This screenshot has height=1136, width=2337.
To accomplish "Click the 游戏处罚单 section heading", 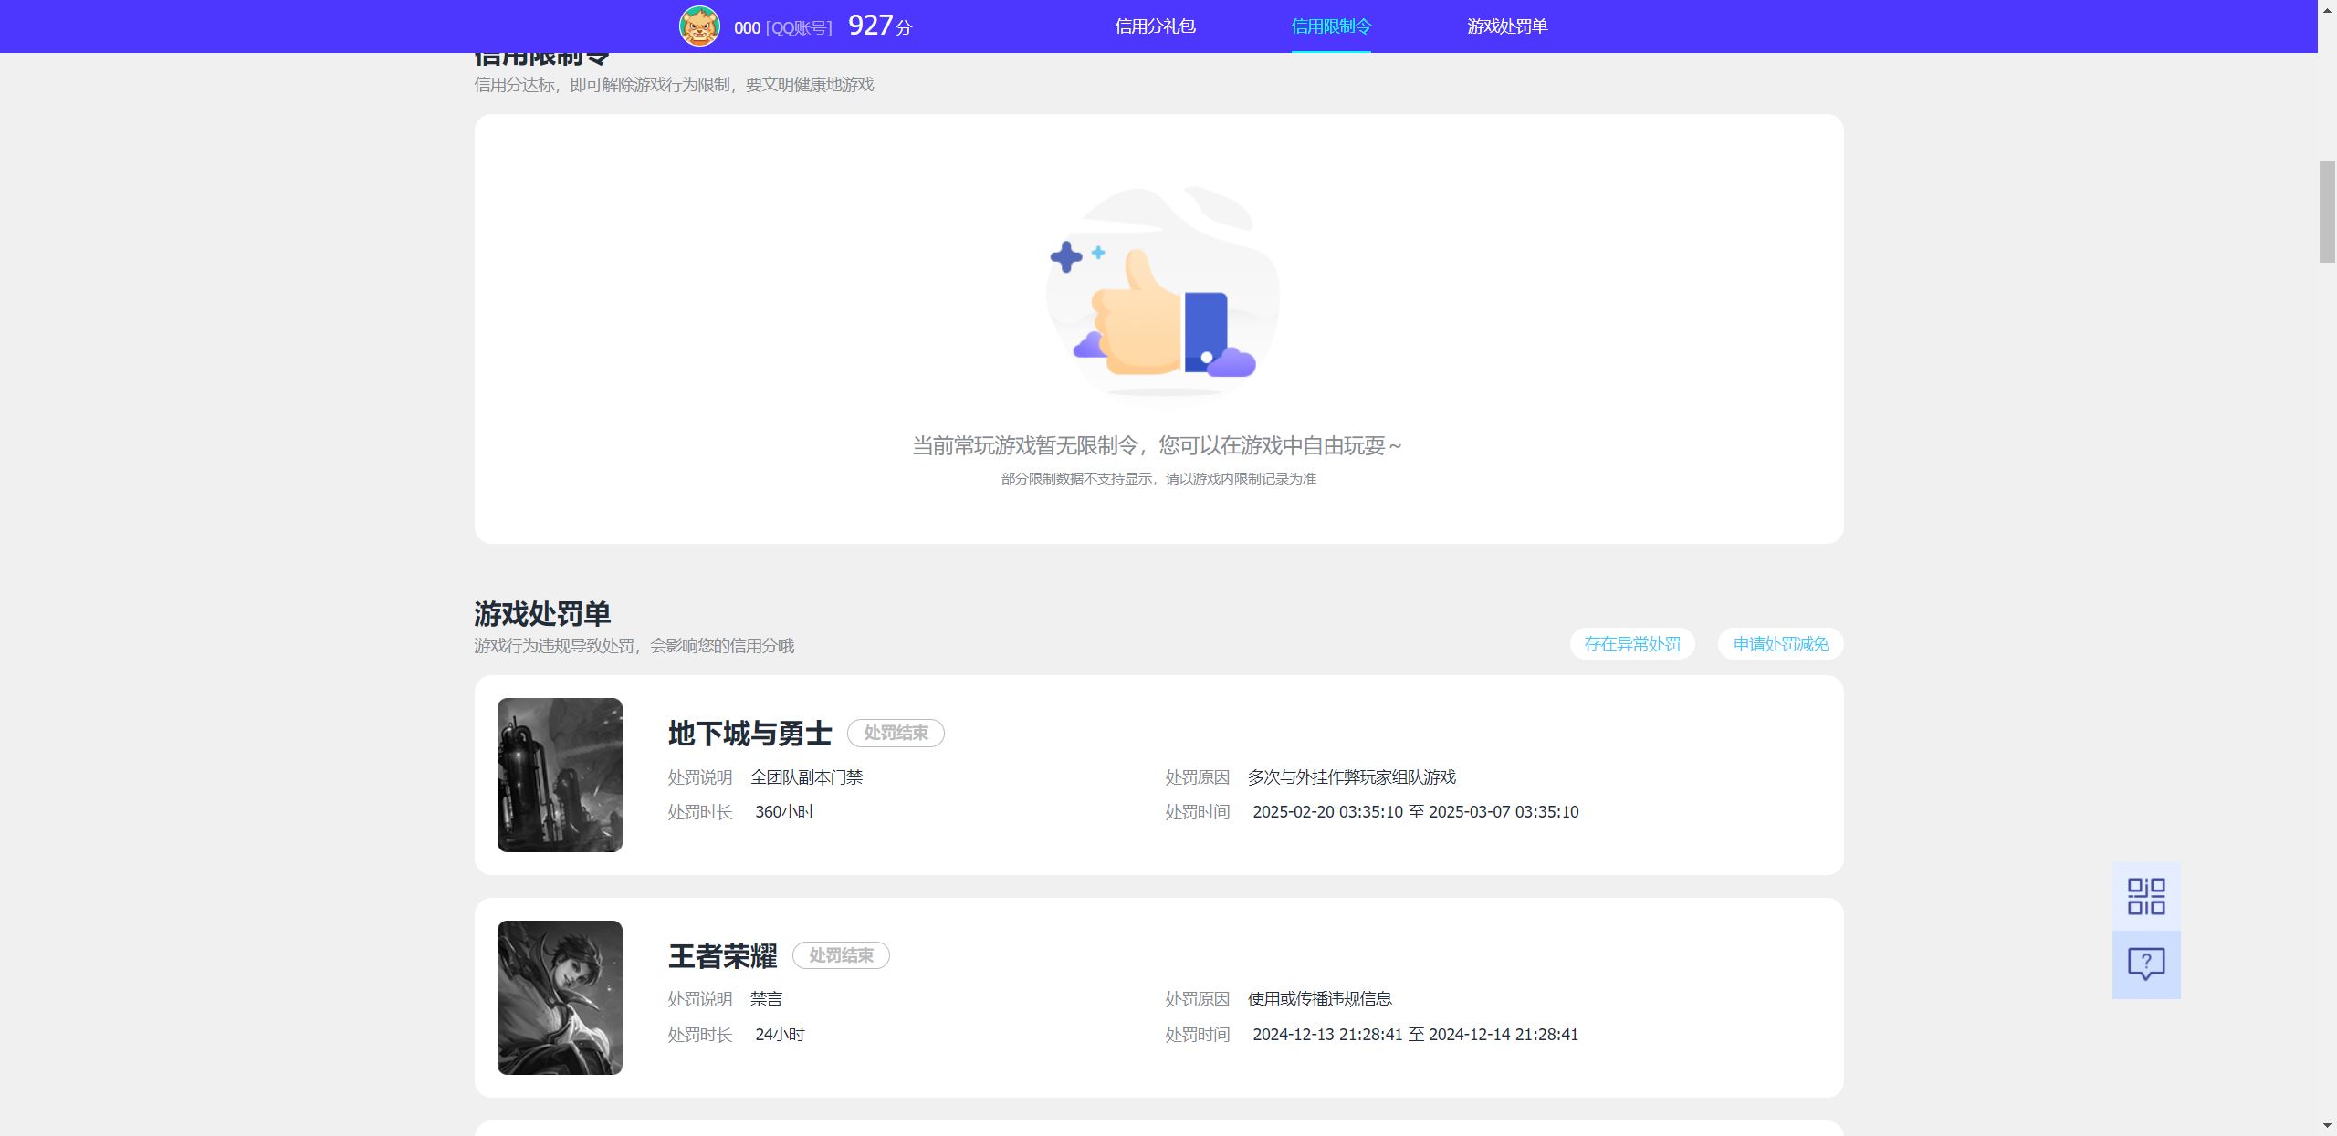I will pos(542,614).
